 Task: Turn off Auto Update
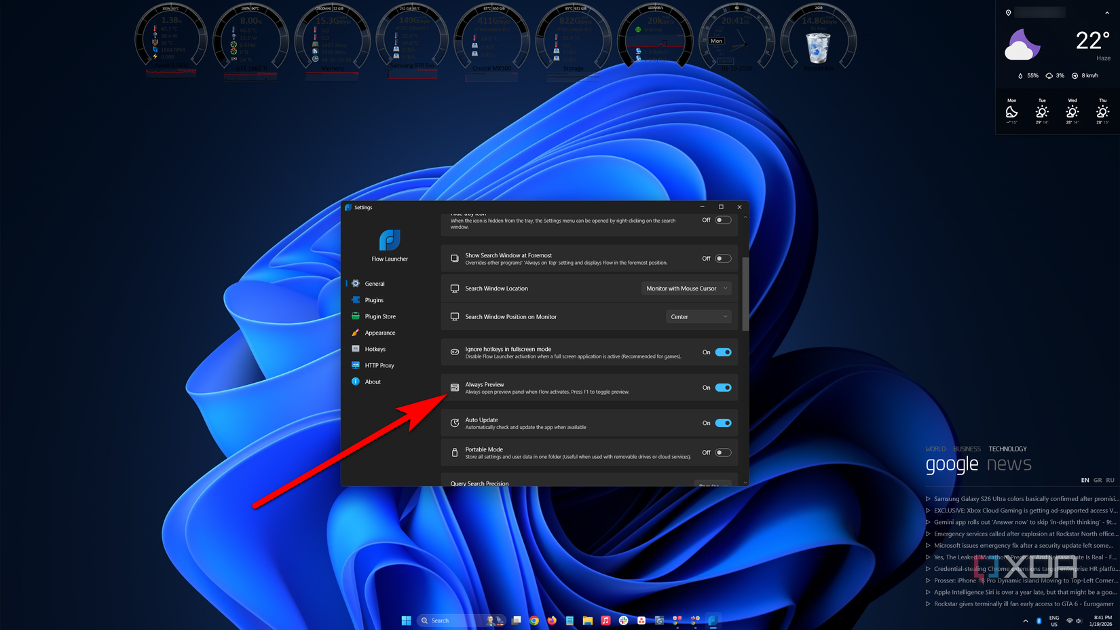coord(723,422)
